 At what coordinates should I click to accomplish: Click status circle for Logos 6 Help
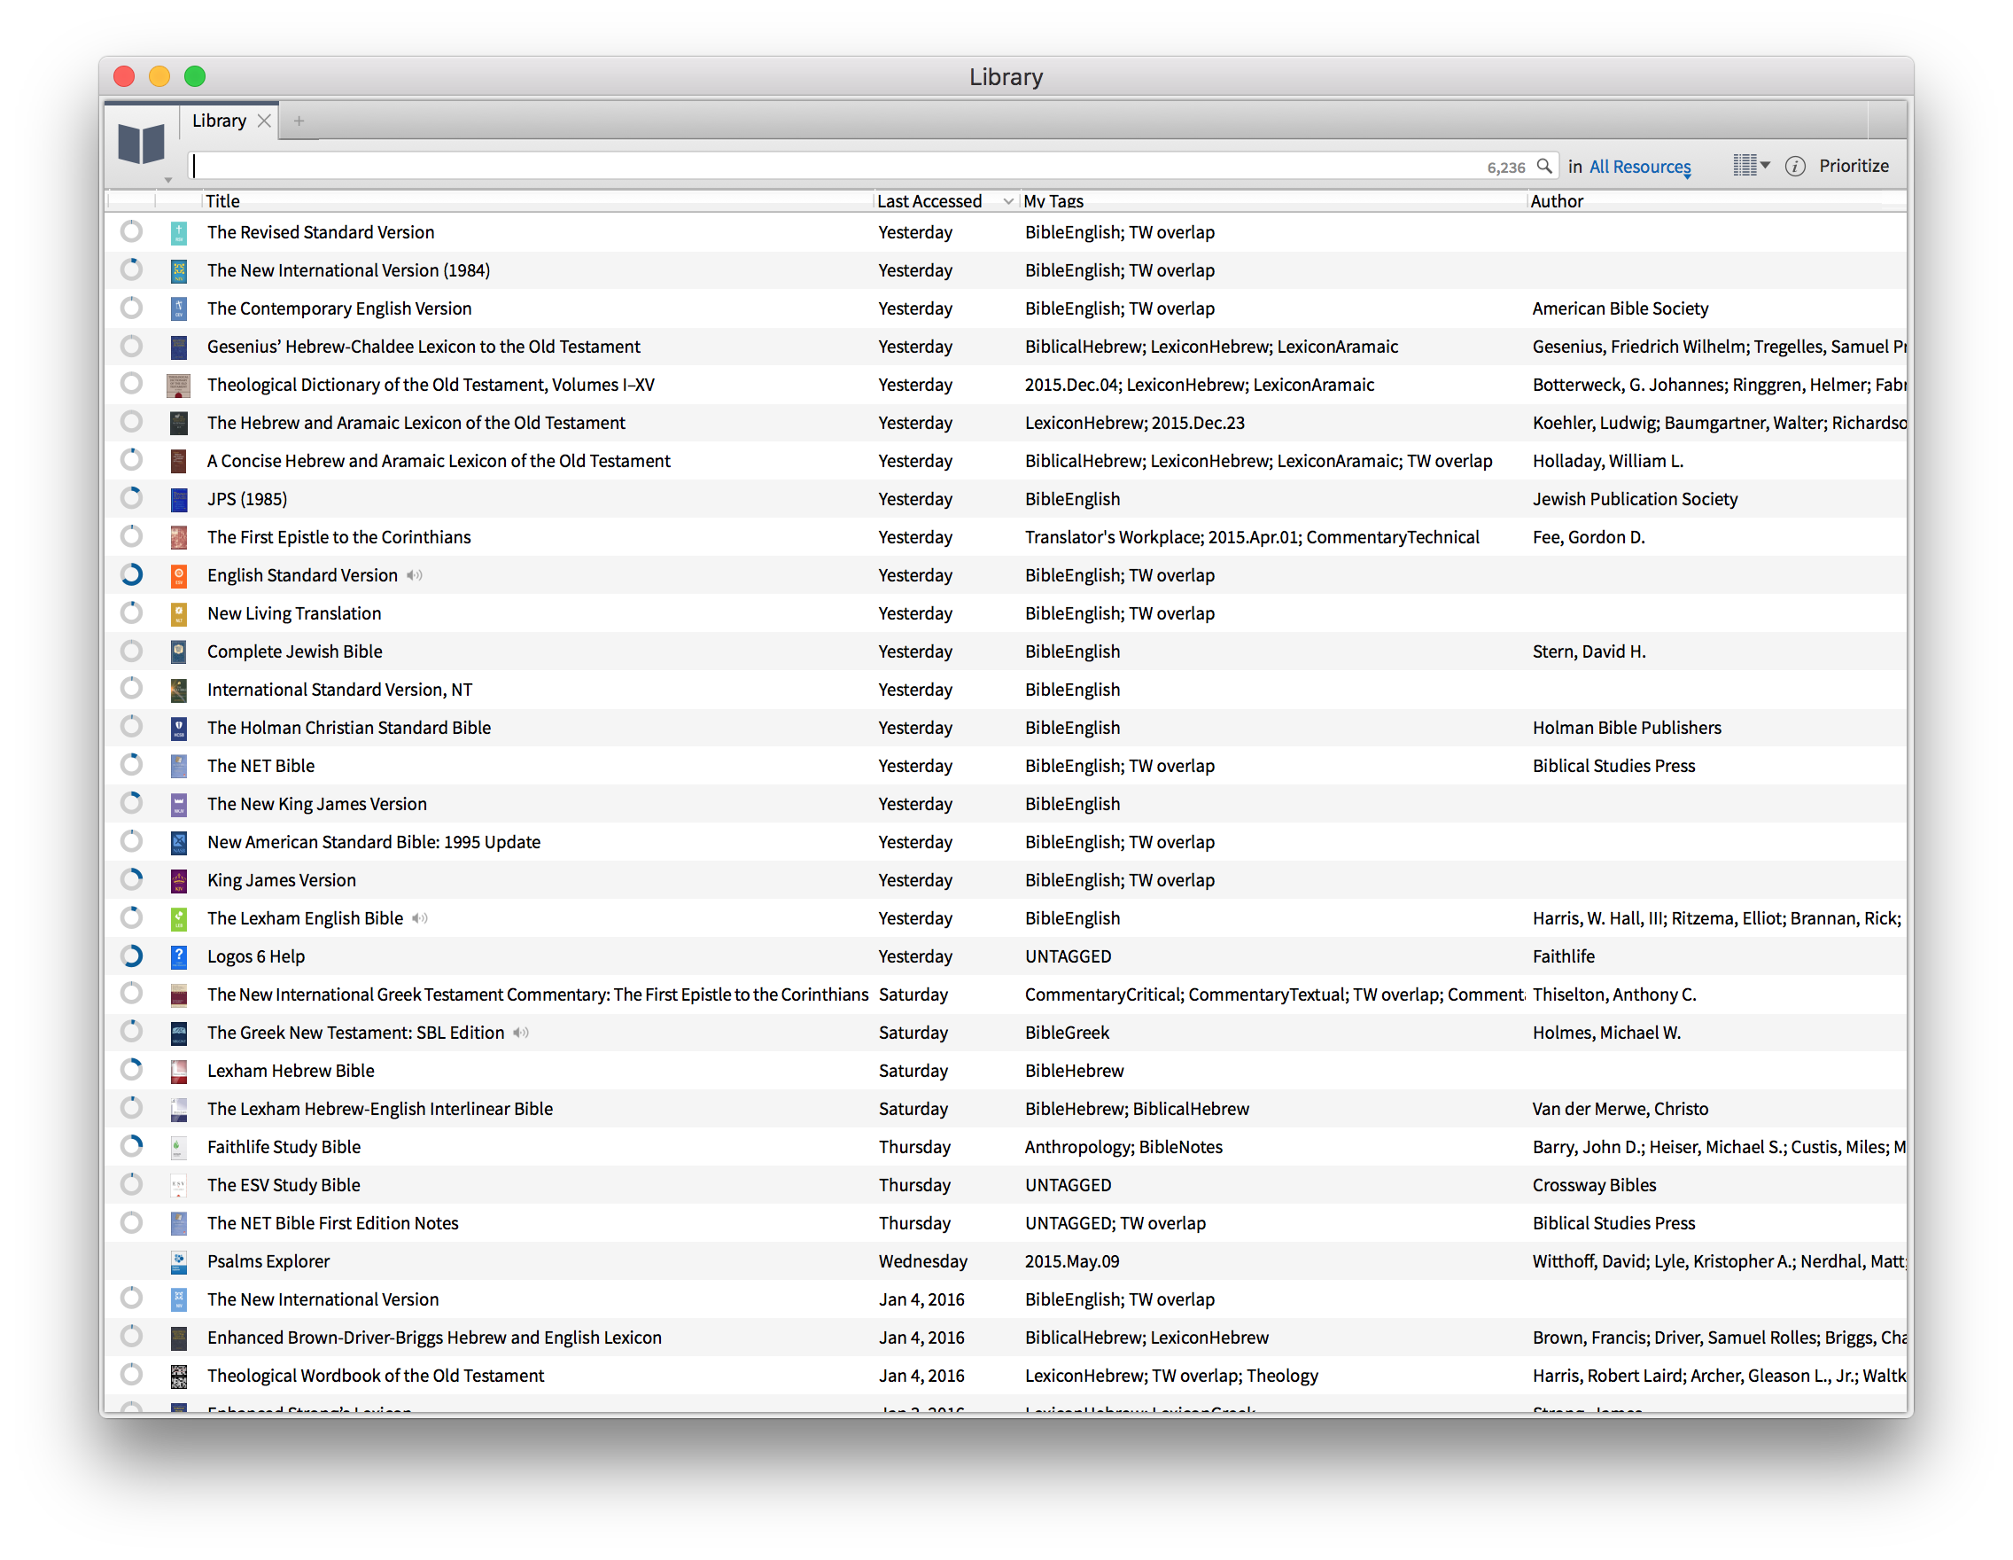(132, 955)
